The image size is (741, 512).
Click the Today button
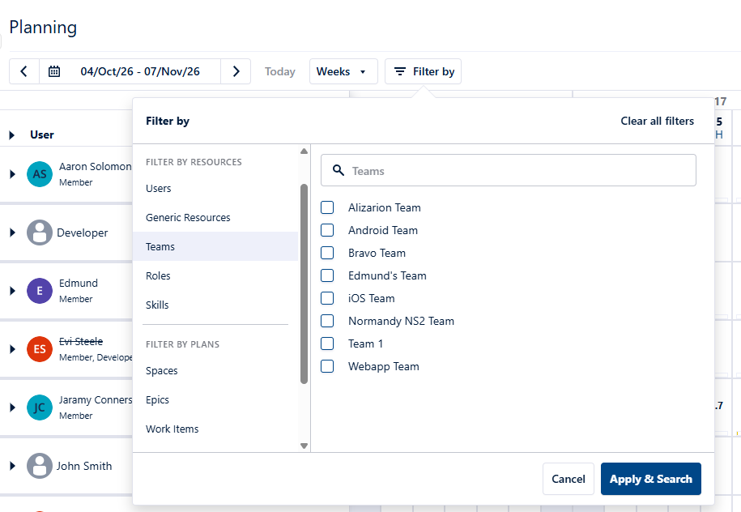click(279, 71)
